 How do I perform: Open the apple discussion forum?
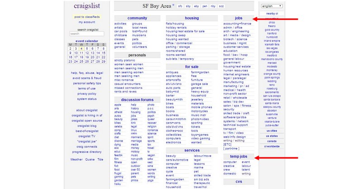click(x=118, y=105)
